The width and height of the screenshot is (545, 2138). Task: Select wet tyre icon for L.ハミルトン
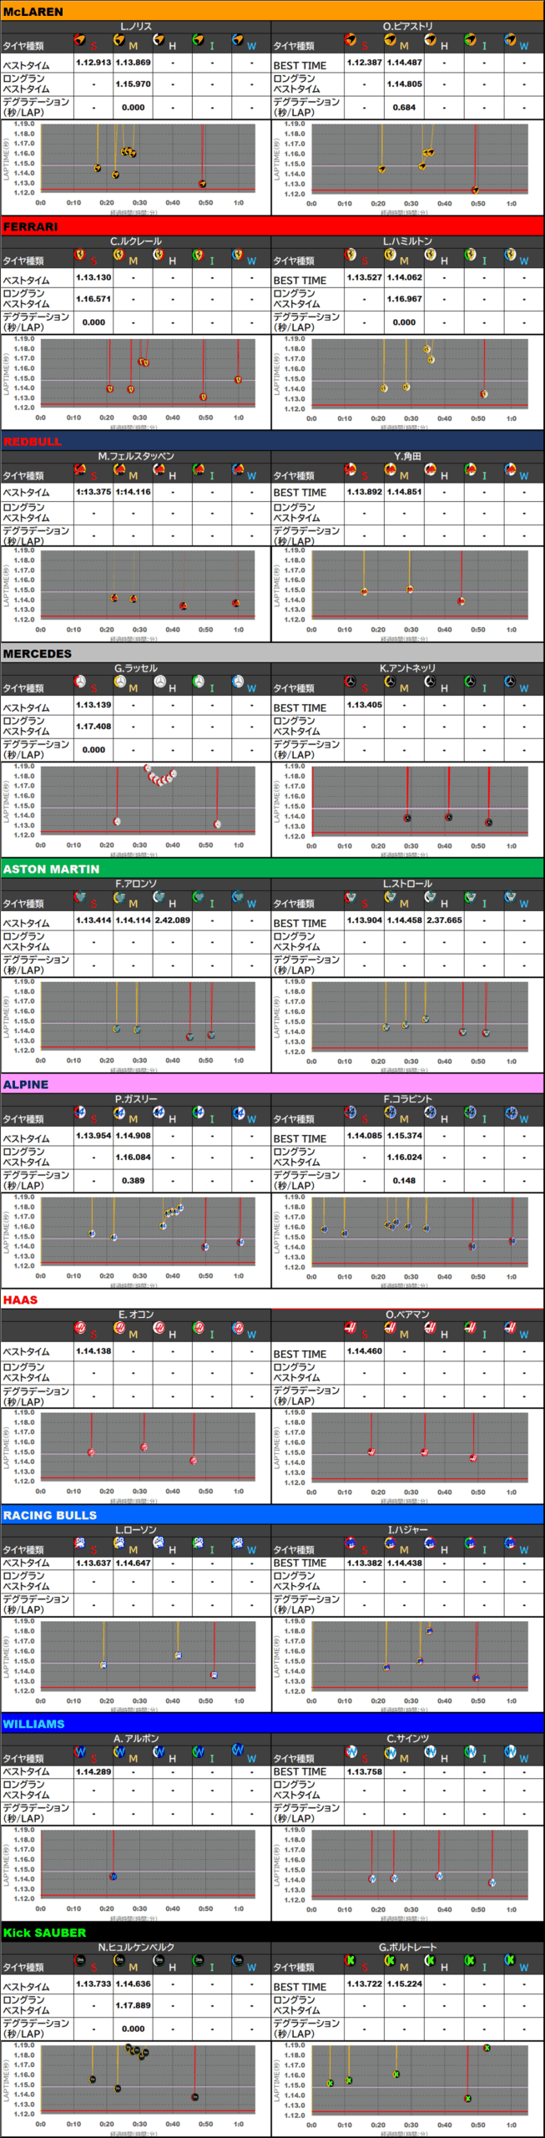(510, 255)
